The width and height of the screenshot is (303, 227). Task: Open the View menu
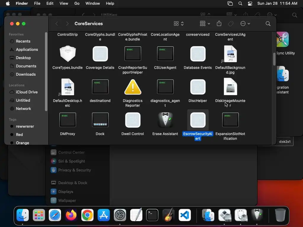pos(64,4)
